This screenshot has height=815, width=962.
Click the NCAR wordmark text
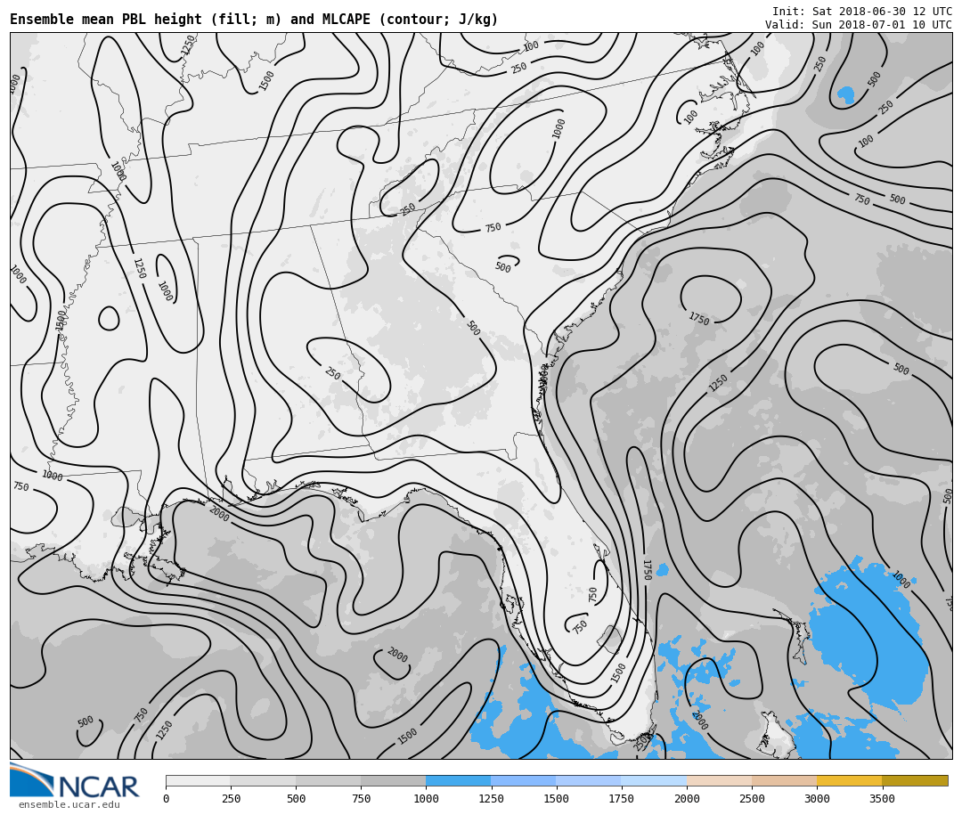(x=98, y=787)
